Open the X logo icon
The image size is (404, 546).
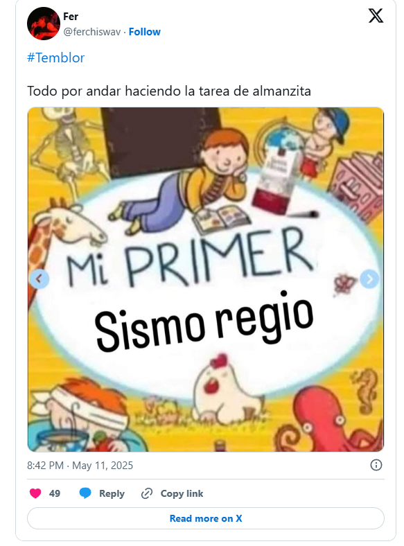(376, 16)
